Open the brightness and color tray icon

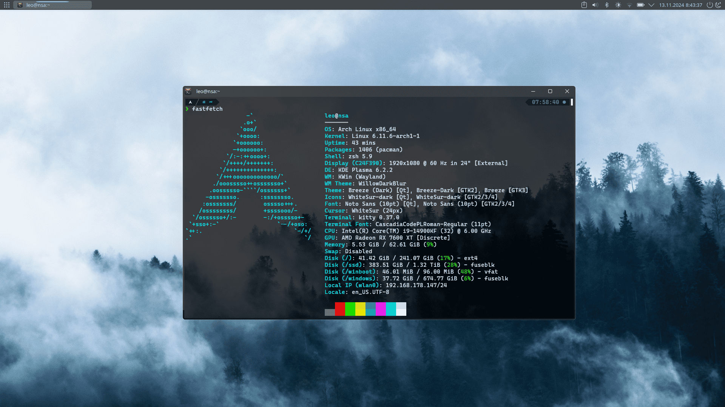tap(618, 5)
